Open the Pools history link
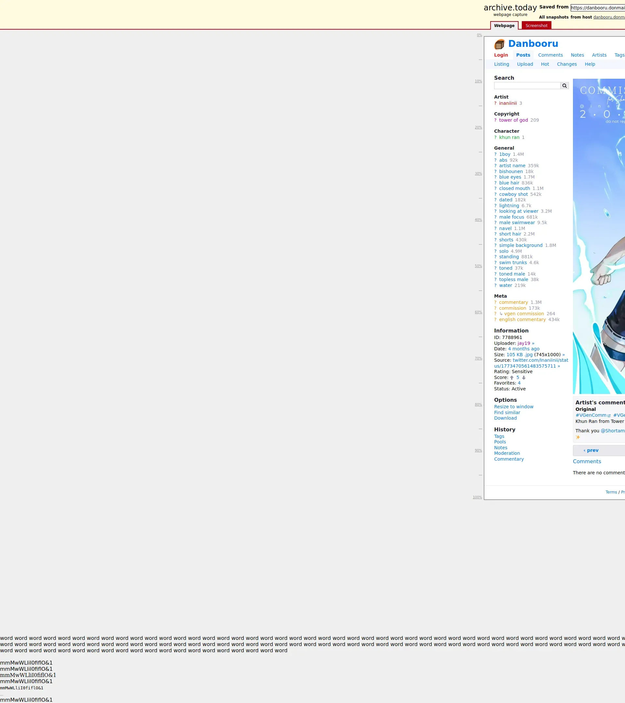Screen dimensions: 625x703 (x=500, y=442)
